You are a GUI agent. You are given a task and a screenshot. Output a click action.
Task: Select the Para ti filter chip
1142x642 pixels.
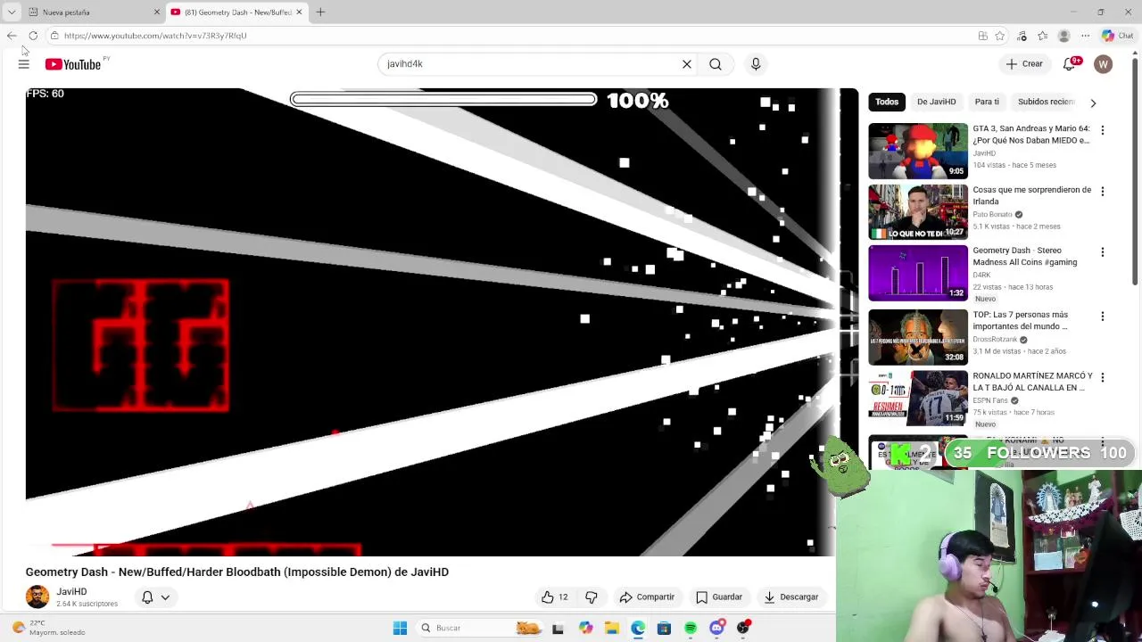(x=987, y=102)
